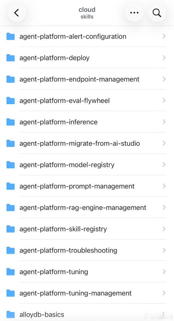Select the agent-platform-eval-flywheel entry

click(x=87, y=100)
